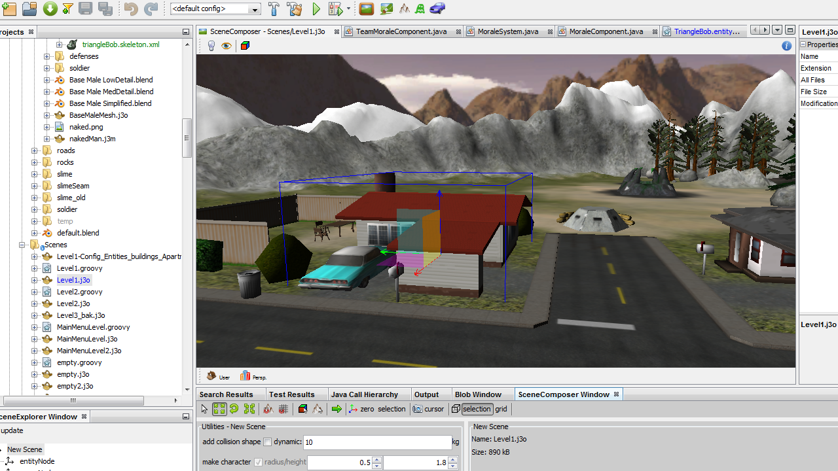Click the camera cursor button
This screenshot has width=838, height=471.
[429, 409]
